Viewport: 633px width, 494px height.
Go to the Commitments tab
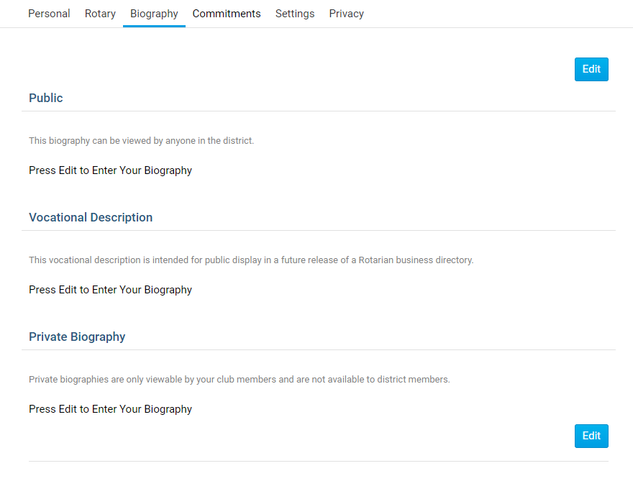[227, 14]
